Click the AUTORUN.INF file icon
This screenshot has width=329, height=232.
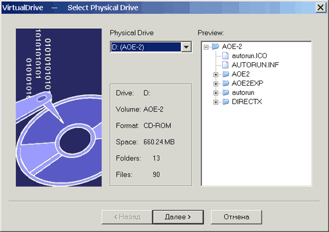225,65
